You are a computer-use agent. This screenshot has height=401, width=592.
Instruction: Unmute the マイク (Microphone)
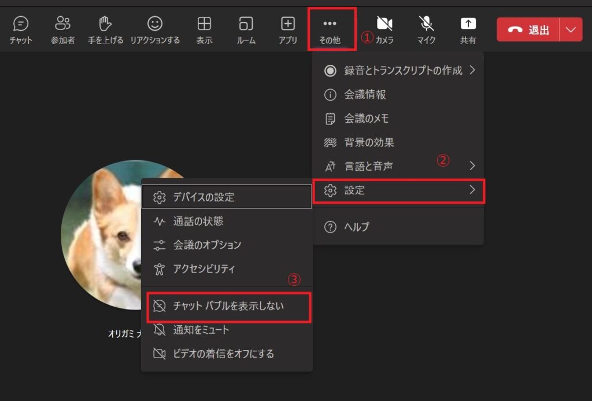coord(426,24)
